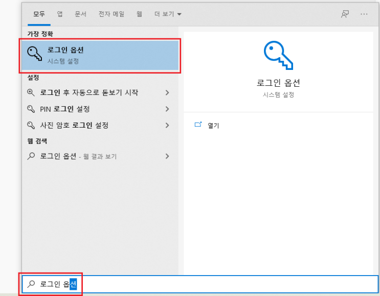This screenshot has width=380, height=296.
Task: Select 사진 암호 로그인 설정 result
Action: pos(100,125)
